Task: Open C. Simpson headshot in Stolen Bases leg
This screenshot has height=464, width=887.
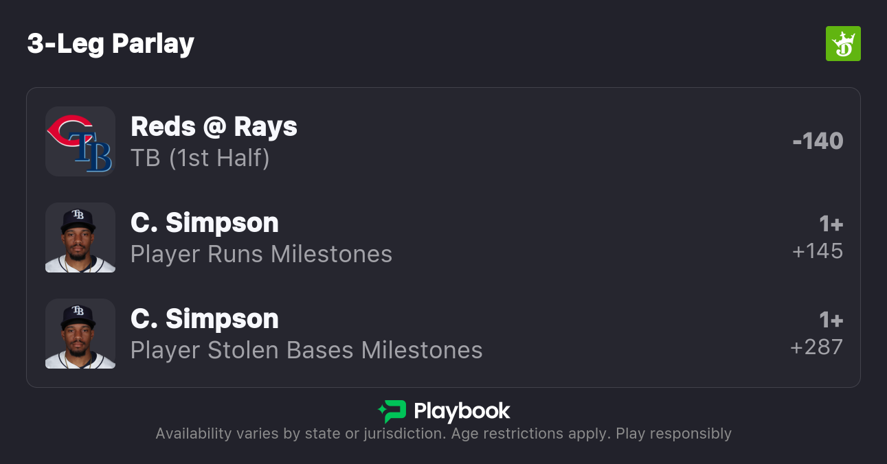Action: point(80,334)
